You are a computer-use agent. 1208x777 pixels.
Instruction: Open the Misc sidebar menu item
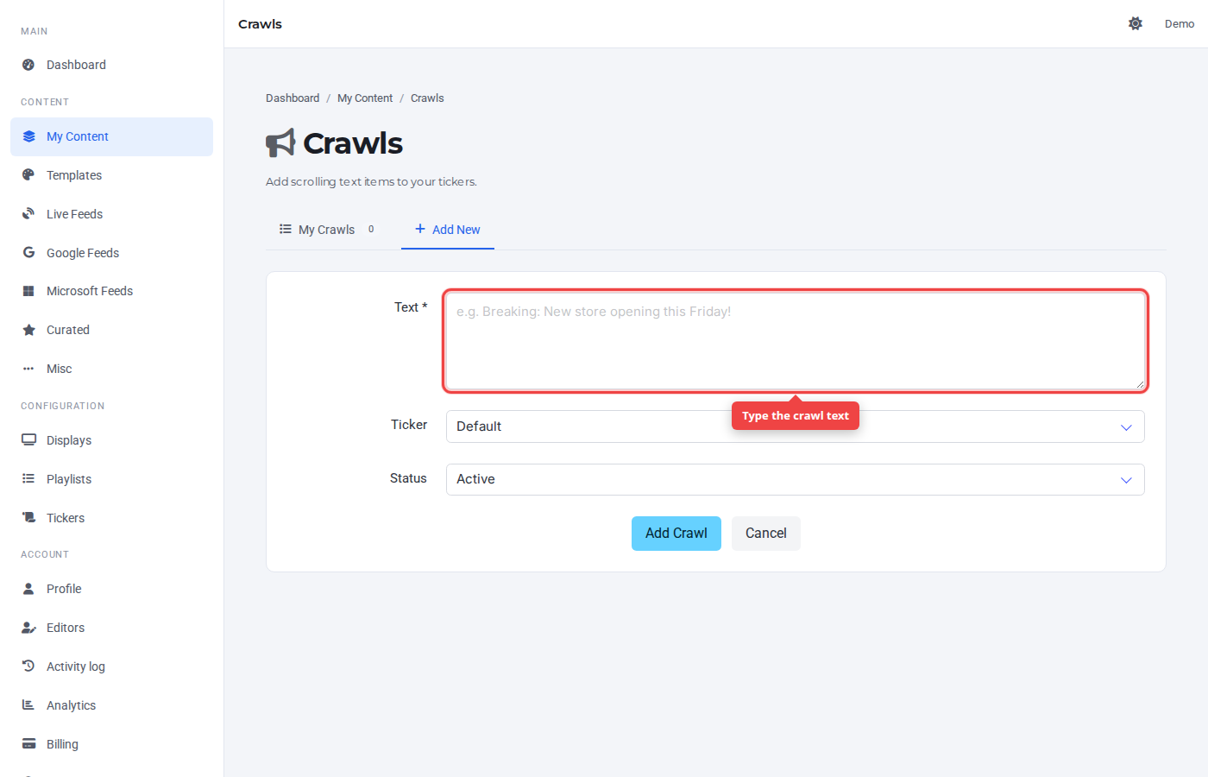pos(112,369)
